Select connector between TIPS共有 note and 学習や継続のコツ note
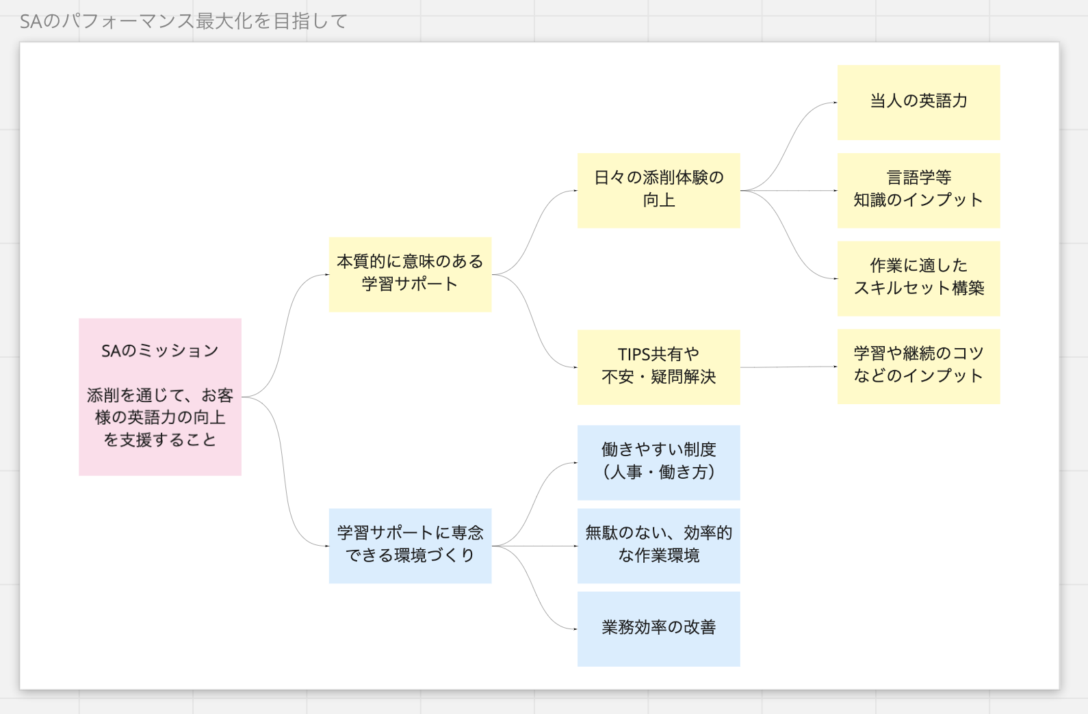The width and height of the screenshot is (1088, 714). 788,367
